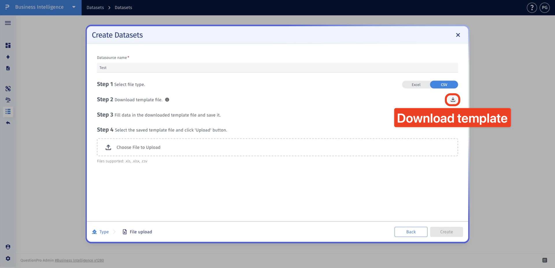Open the PG user profile avatar
Image resolution: width=555 pixels, height=268 pixels.
coord(545,8)
